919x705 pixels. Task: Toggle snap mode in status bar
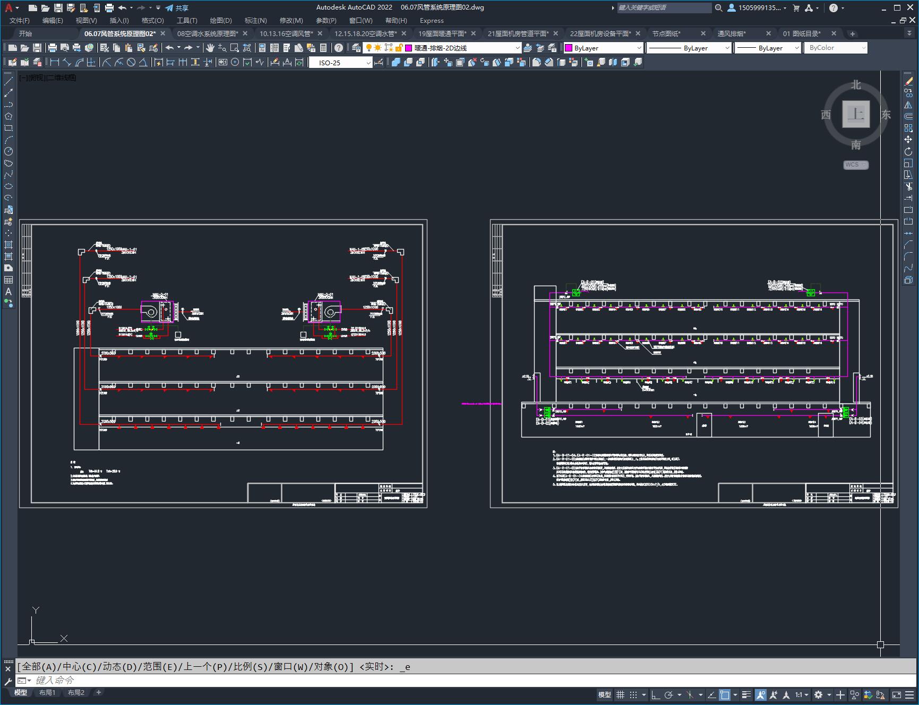[633, 694]
